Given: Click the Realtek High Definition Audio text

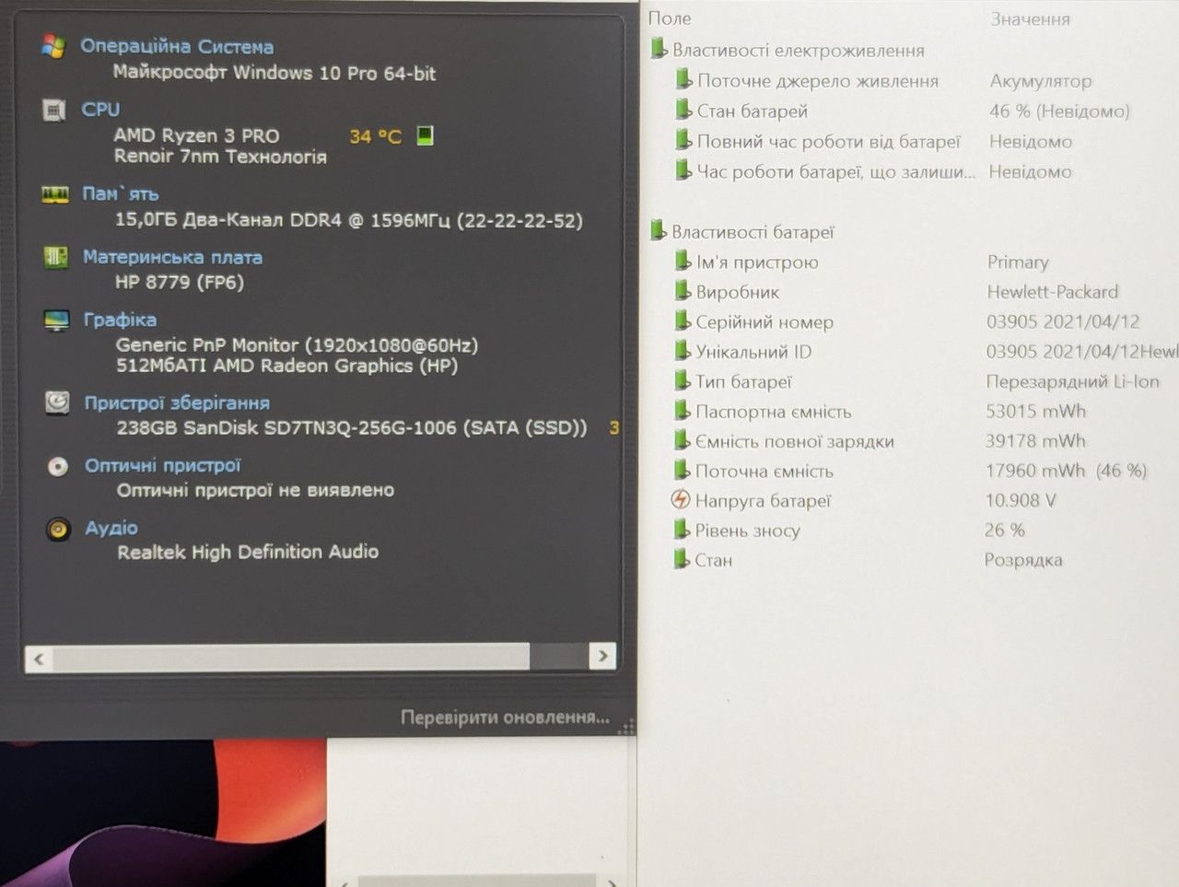Looking at the screenshot, I should pyautogui.click(x=248, y=552).
